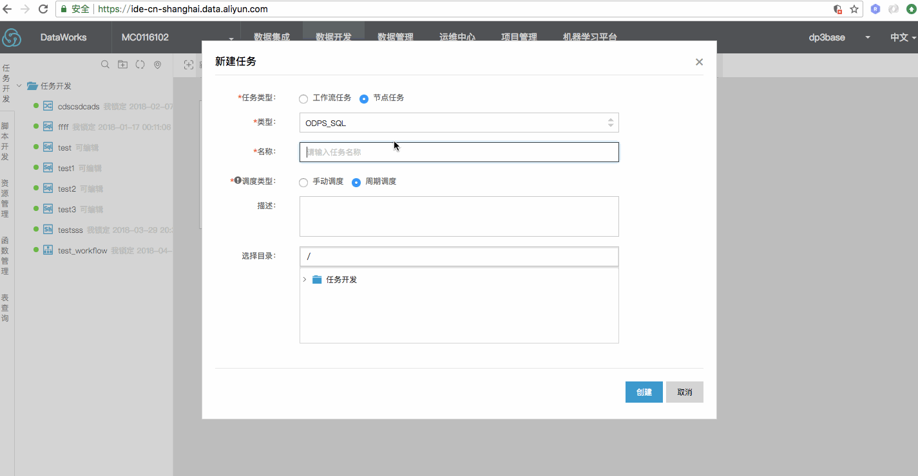Viewport: 918px width, 476px height.
Task: Focus the 名称 task name input
Action: pyautogui.click(x=459, y=152)
